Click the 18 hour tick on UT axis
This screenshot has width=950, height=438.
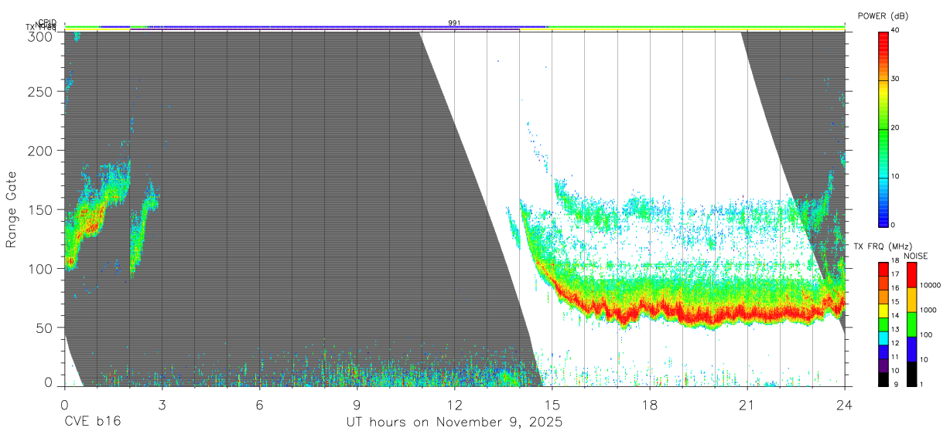650,404
